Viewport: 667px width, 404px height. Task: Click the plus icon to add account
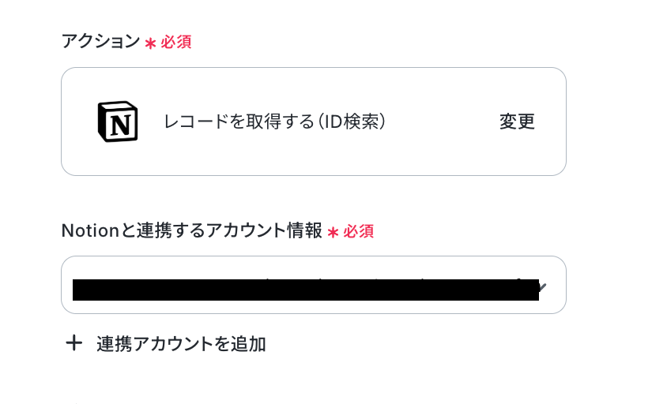click(x=73, y=343)
